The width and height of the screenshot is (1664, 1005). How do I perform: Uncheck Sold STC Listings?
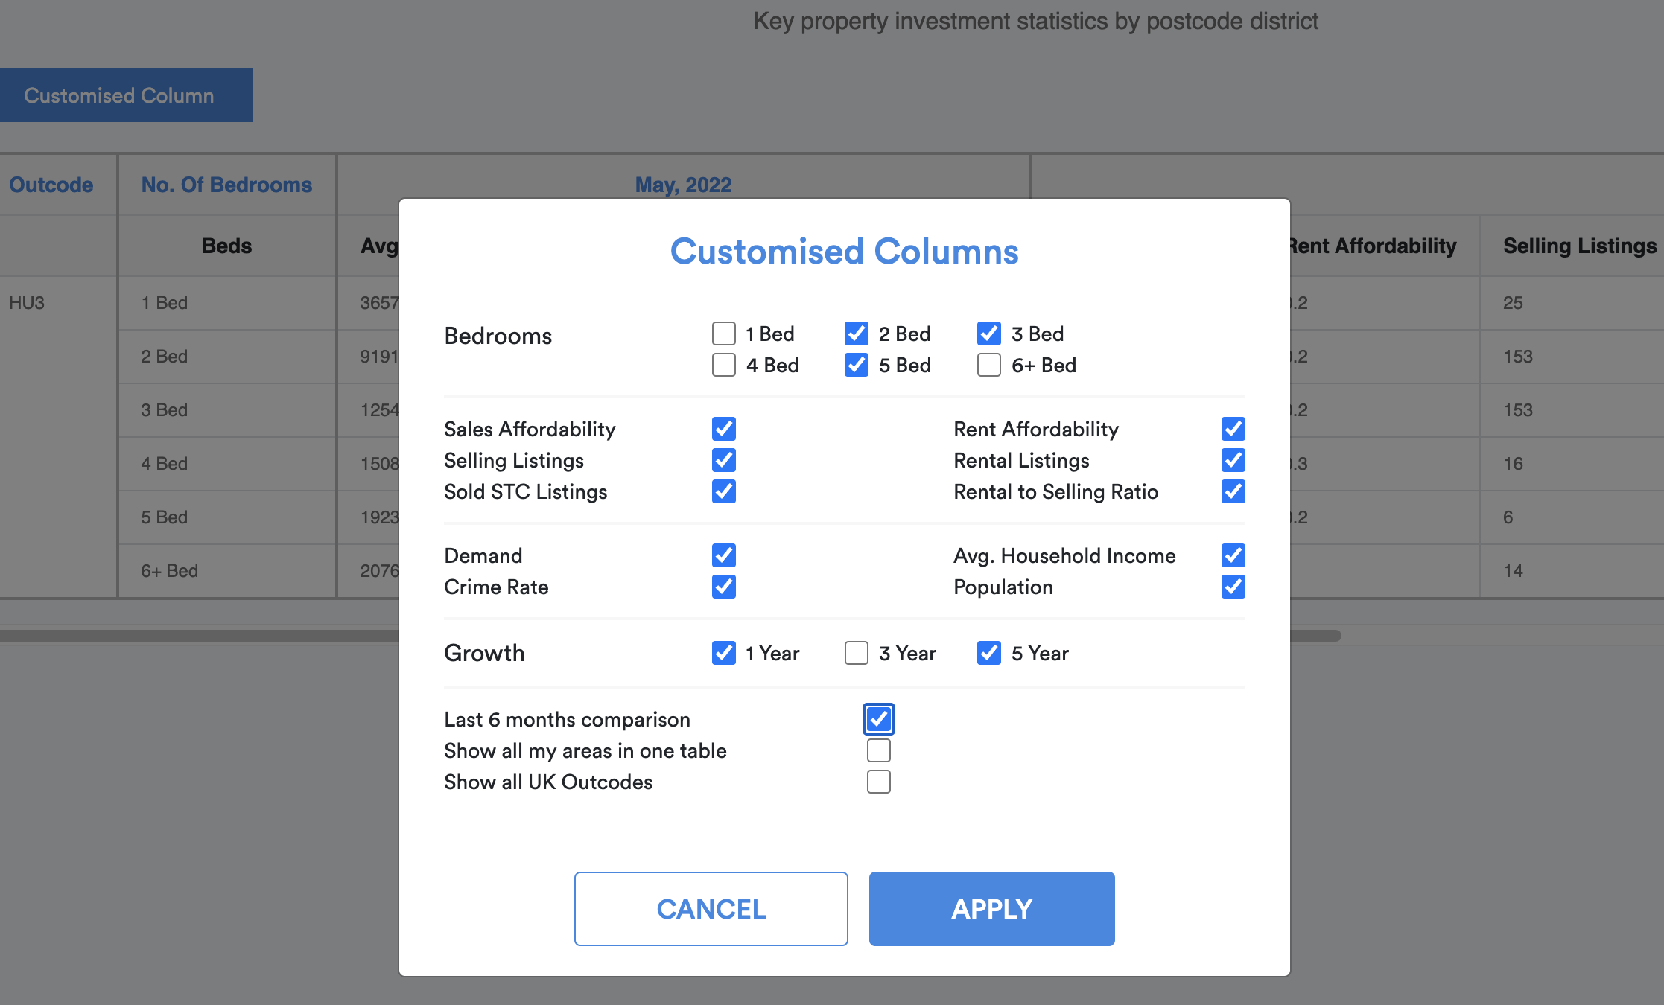click(x=723, y=491)
